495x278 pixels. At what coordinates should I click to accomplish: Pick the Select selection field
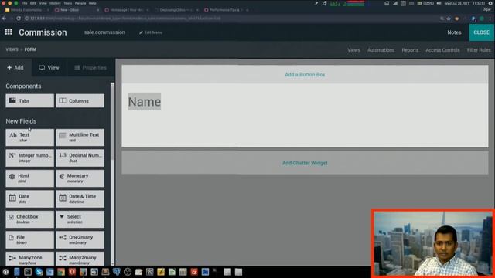coord(80,219)
